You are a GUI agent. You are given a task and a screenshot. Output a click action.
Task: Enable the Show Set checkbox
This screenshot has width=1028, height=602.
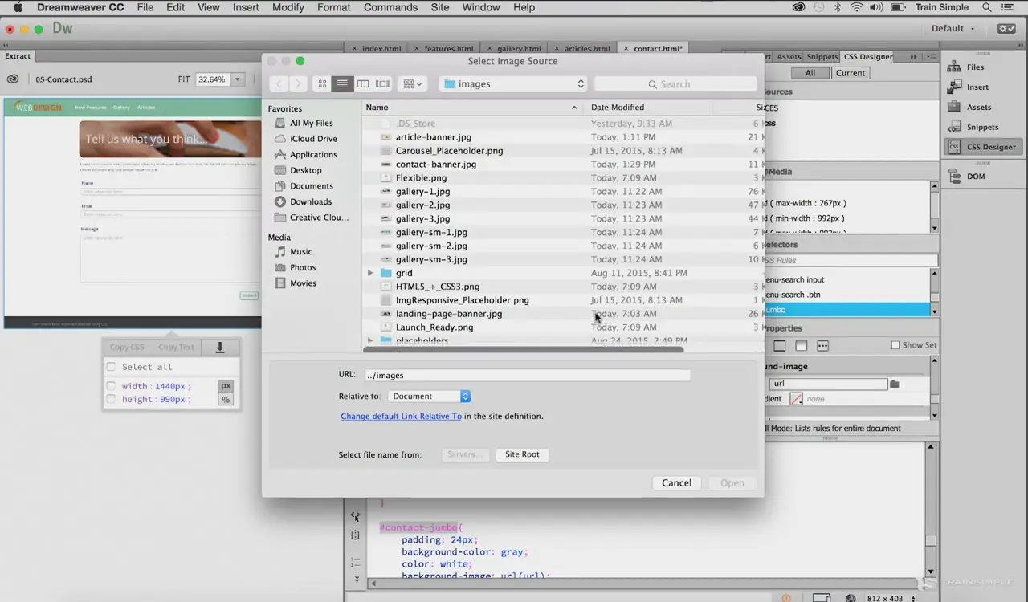pos(895,345)
